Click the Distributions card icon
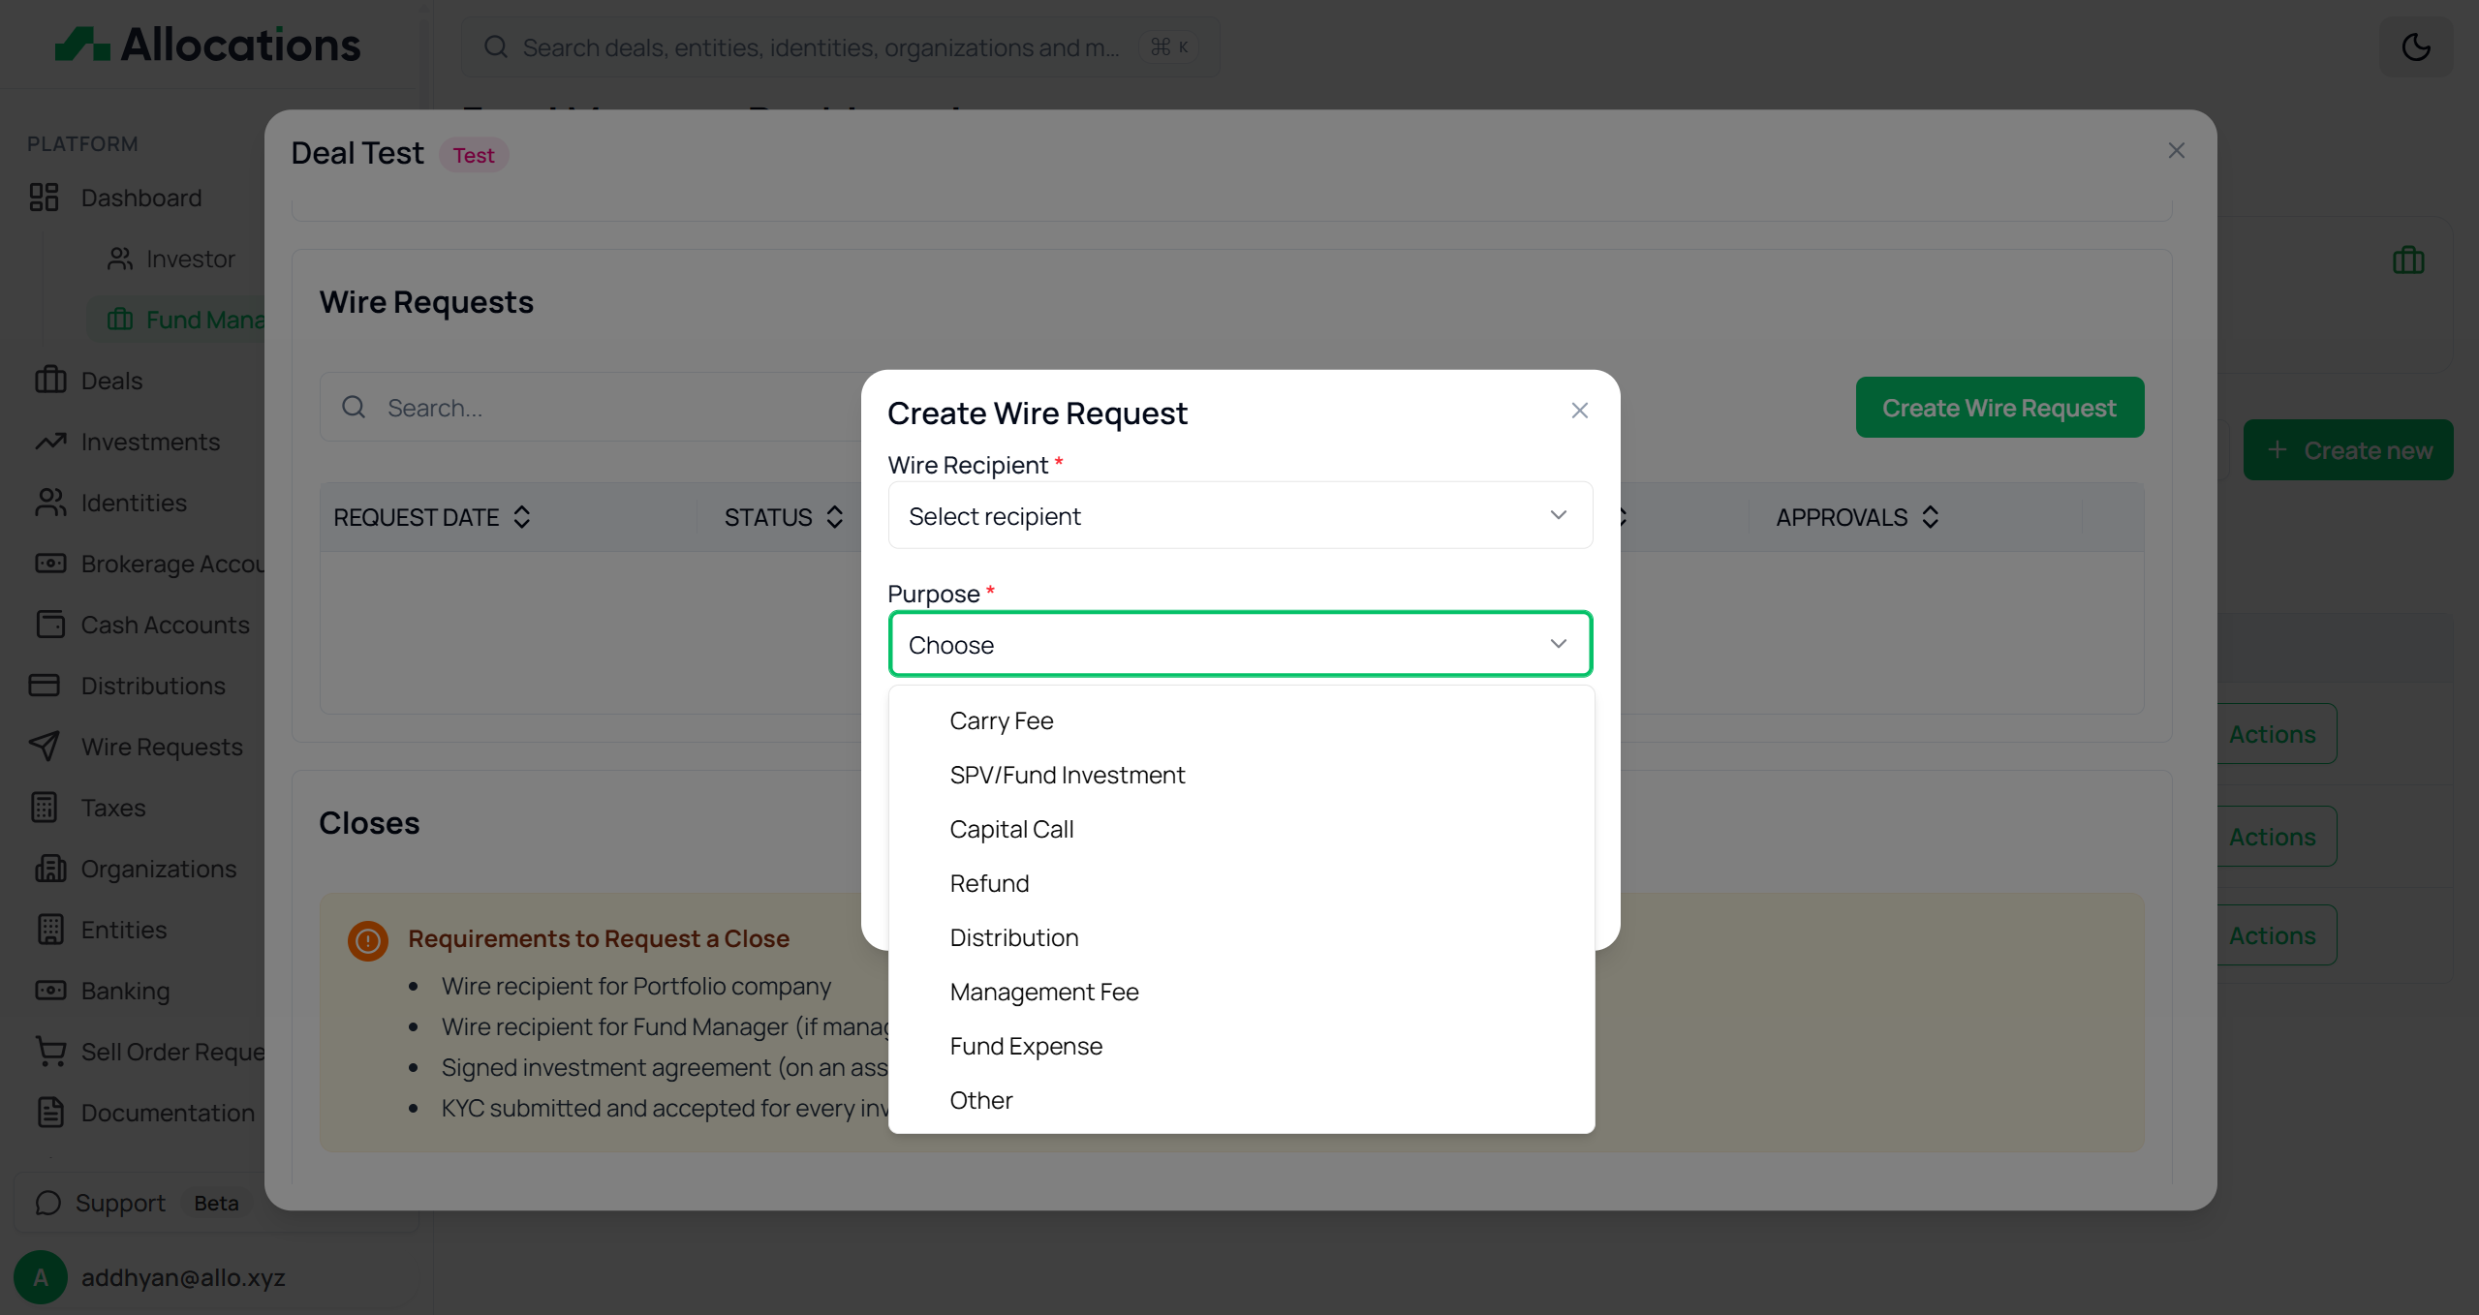Screen dimensions: 2479x1315 (45, 686)
